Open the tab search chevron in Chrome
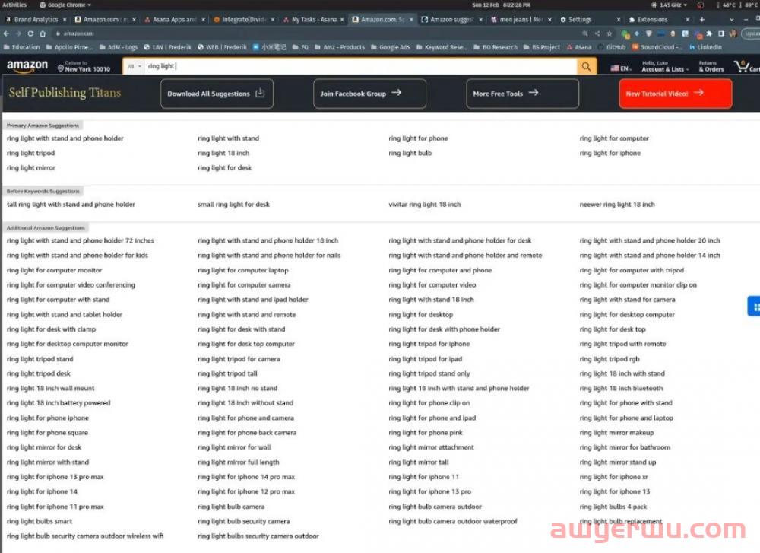The width and height of the screenshot is (760, 553). click(731, 20)
